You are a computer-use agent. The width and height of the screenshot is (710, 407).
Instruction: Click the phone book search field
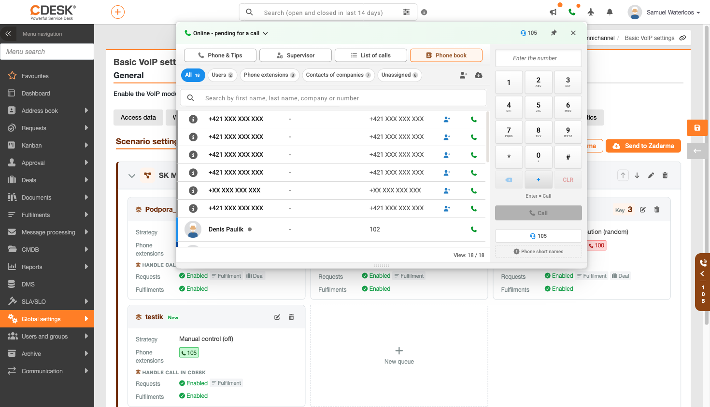tap(333, 98)
